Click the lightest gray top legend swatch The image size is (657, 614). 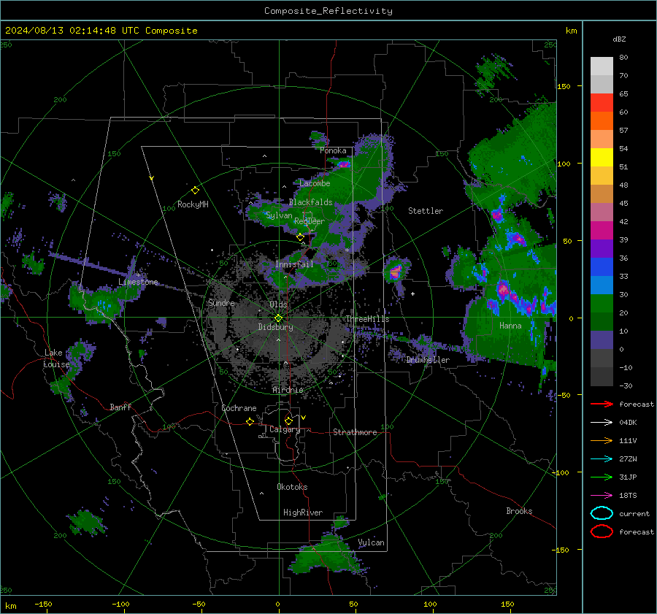coord(602,66)
